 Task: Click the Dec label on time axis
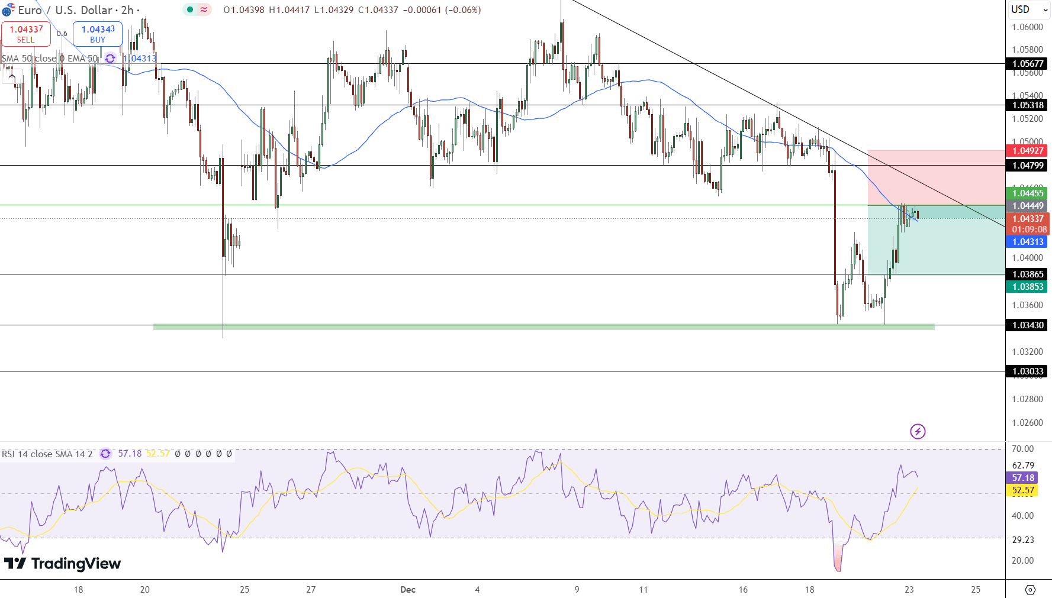(x=408, y=590)
